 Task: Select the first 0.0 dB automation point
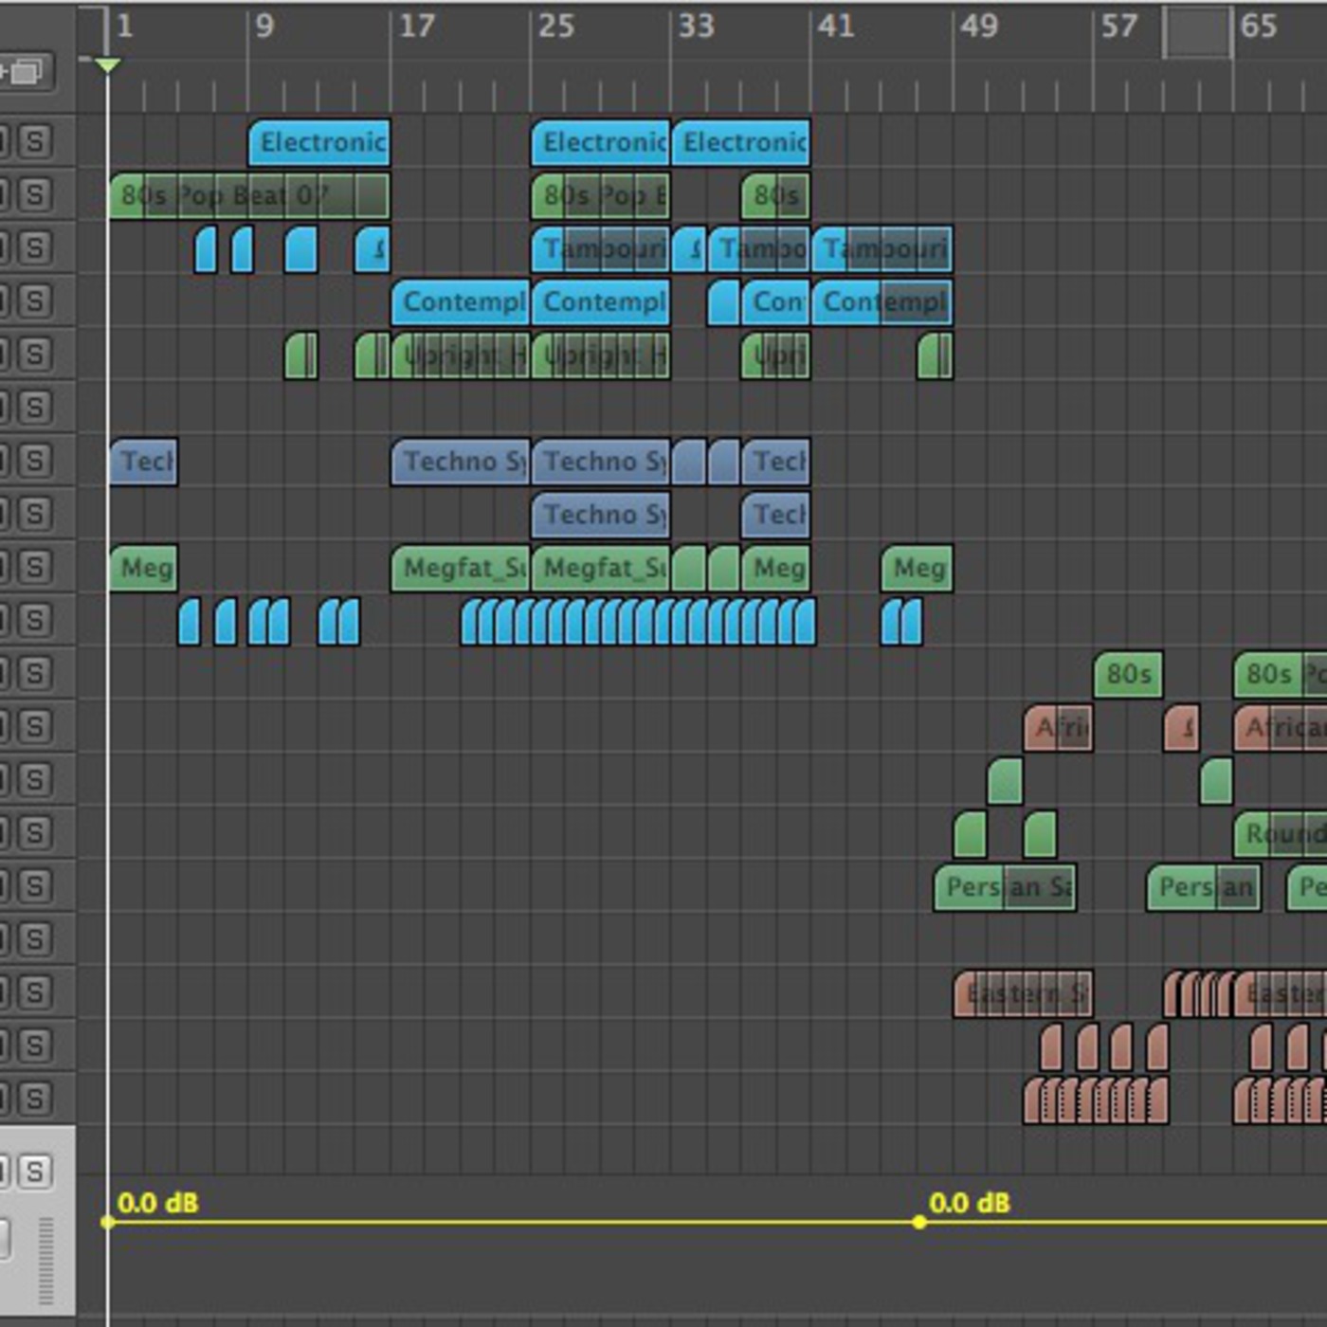pyautogui.click(x=108, y=1222)
